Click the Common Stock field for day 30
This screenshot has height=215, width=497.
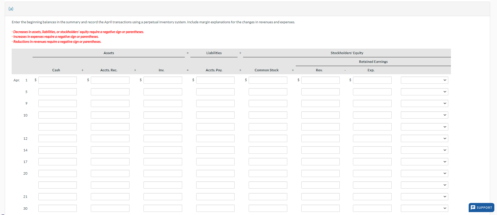268,208
